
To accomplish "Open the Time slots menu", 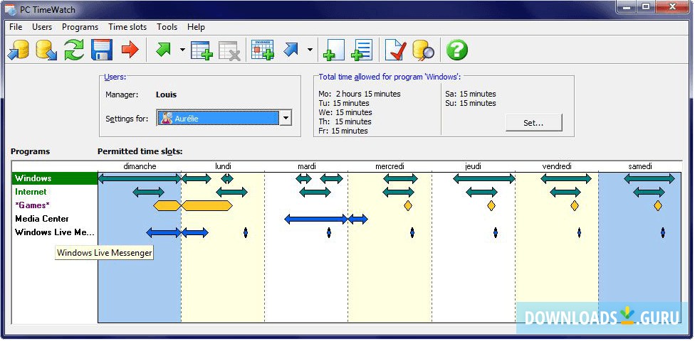I will (127, 27).
